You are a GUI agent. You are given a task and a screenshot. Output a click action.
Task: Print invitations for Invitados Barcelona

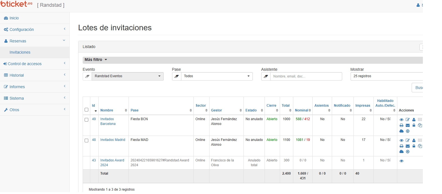click(402, 125)
